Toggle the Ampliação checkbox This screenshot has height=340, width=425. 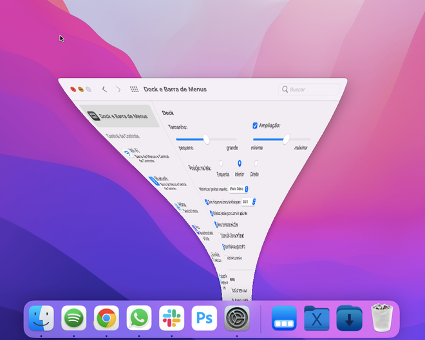click(x=255, y=126)
